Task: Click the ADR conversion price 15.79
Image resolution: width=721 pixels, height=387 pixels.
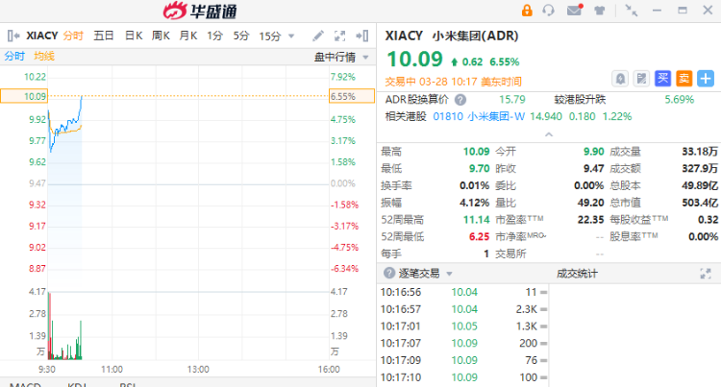Action: pos(512,100)
